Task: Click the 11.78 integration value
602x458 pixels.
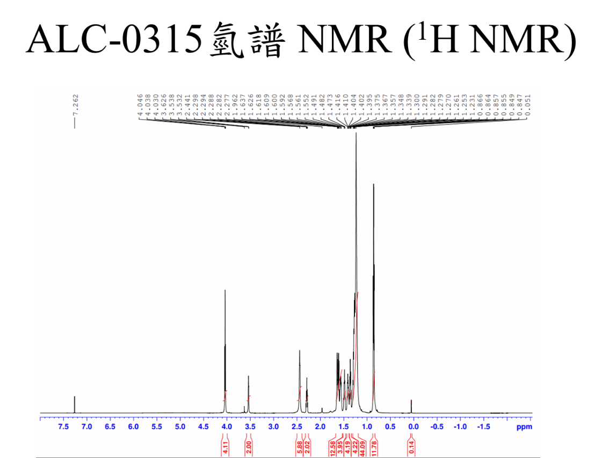Action: [x=374, y=446]
